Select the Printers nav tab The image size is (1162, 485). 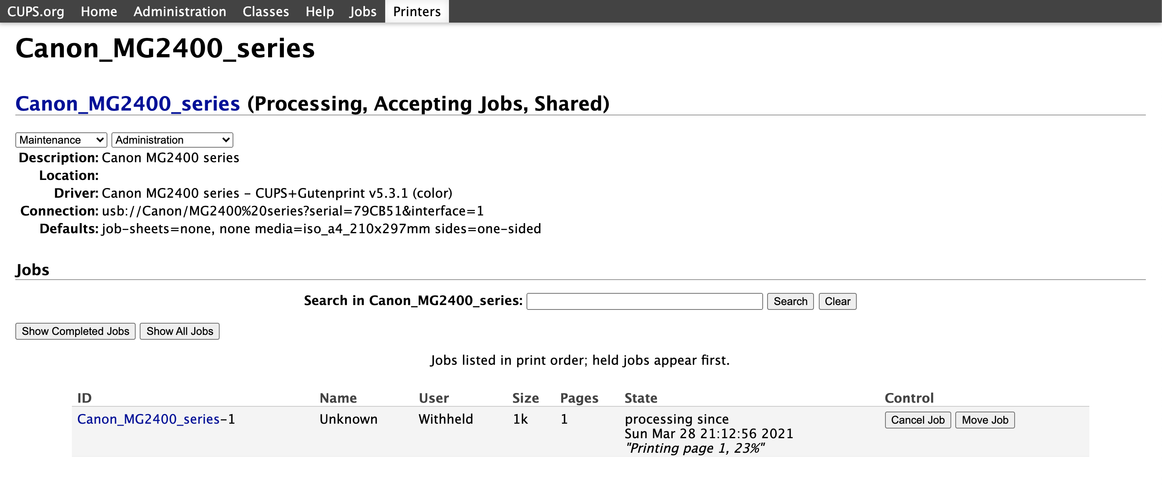point(416,11)
